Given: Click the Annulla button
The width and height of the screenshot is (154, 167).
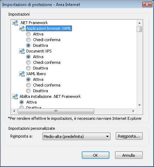Looking at the screenshot, I should coord(129,155).
